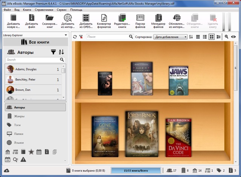Select author 'Brown, Dan' in the list
Image resolution: width=241 pixels, height=177 pixels.
coord(34,90)
